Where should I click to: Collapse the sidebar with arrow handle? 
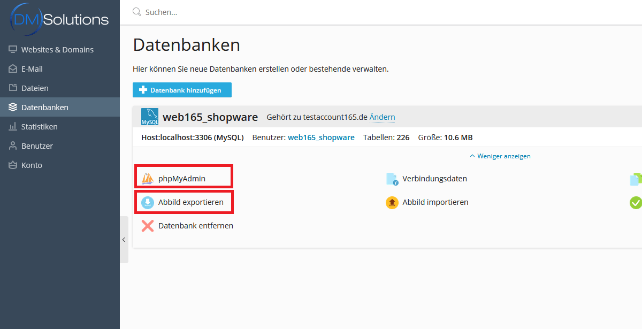(x=124, y=240)
